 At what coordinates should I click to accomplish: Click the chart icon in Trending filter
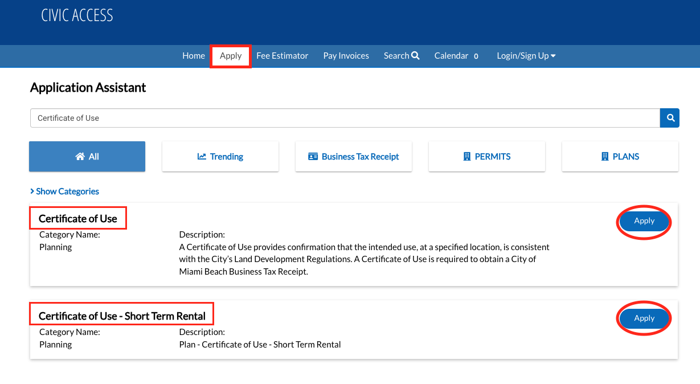[202, 157]
